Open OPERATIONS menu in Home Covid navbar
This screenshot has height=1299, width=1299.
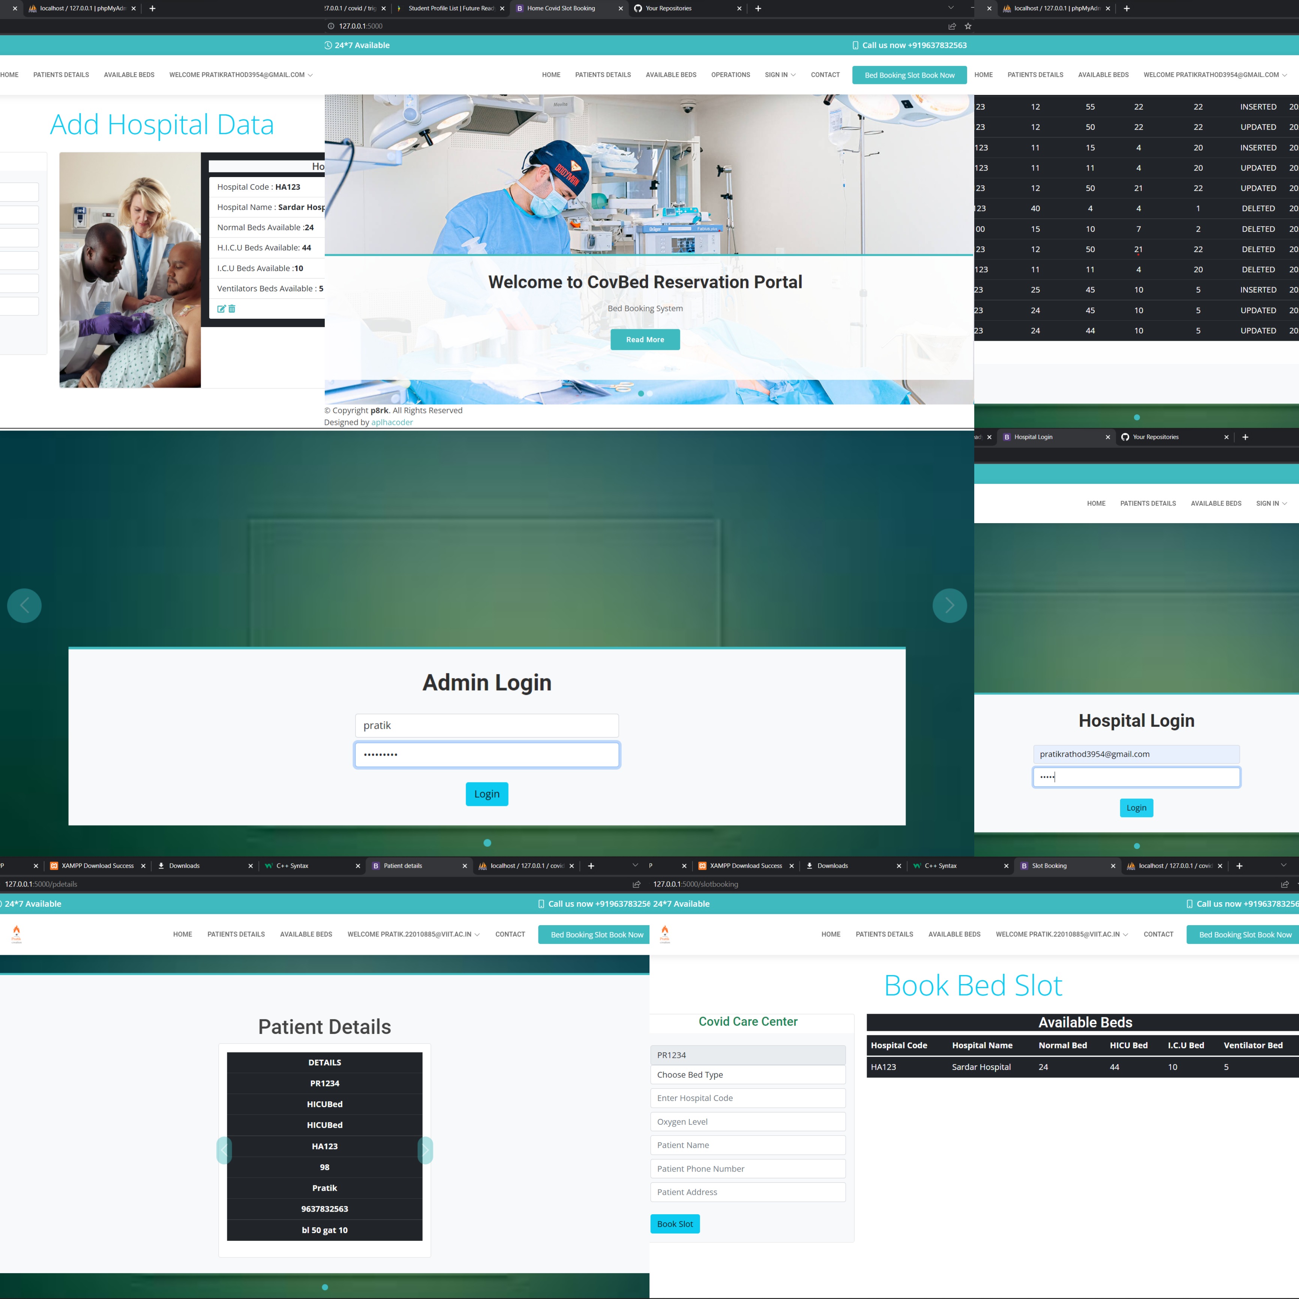tap(730, 75)
